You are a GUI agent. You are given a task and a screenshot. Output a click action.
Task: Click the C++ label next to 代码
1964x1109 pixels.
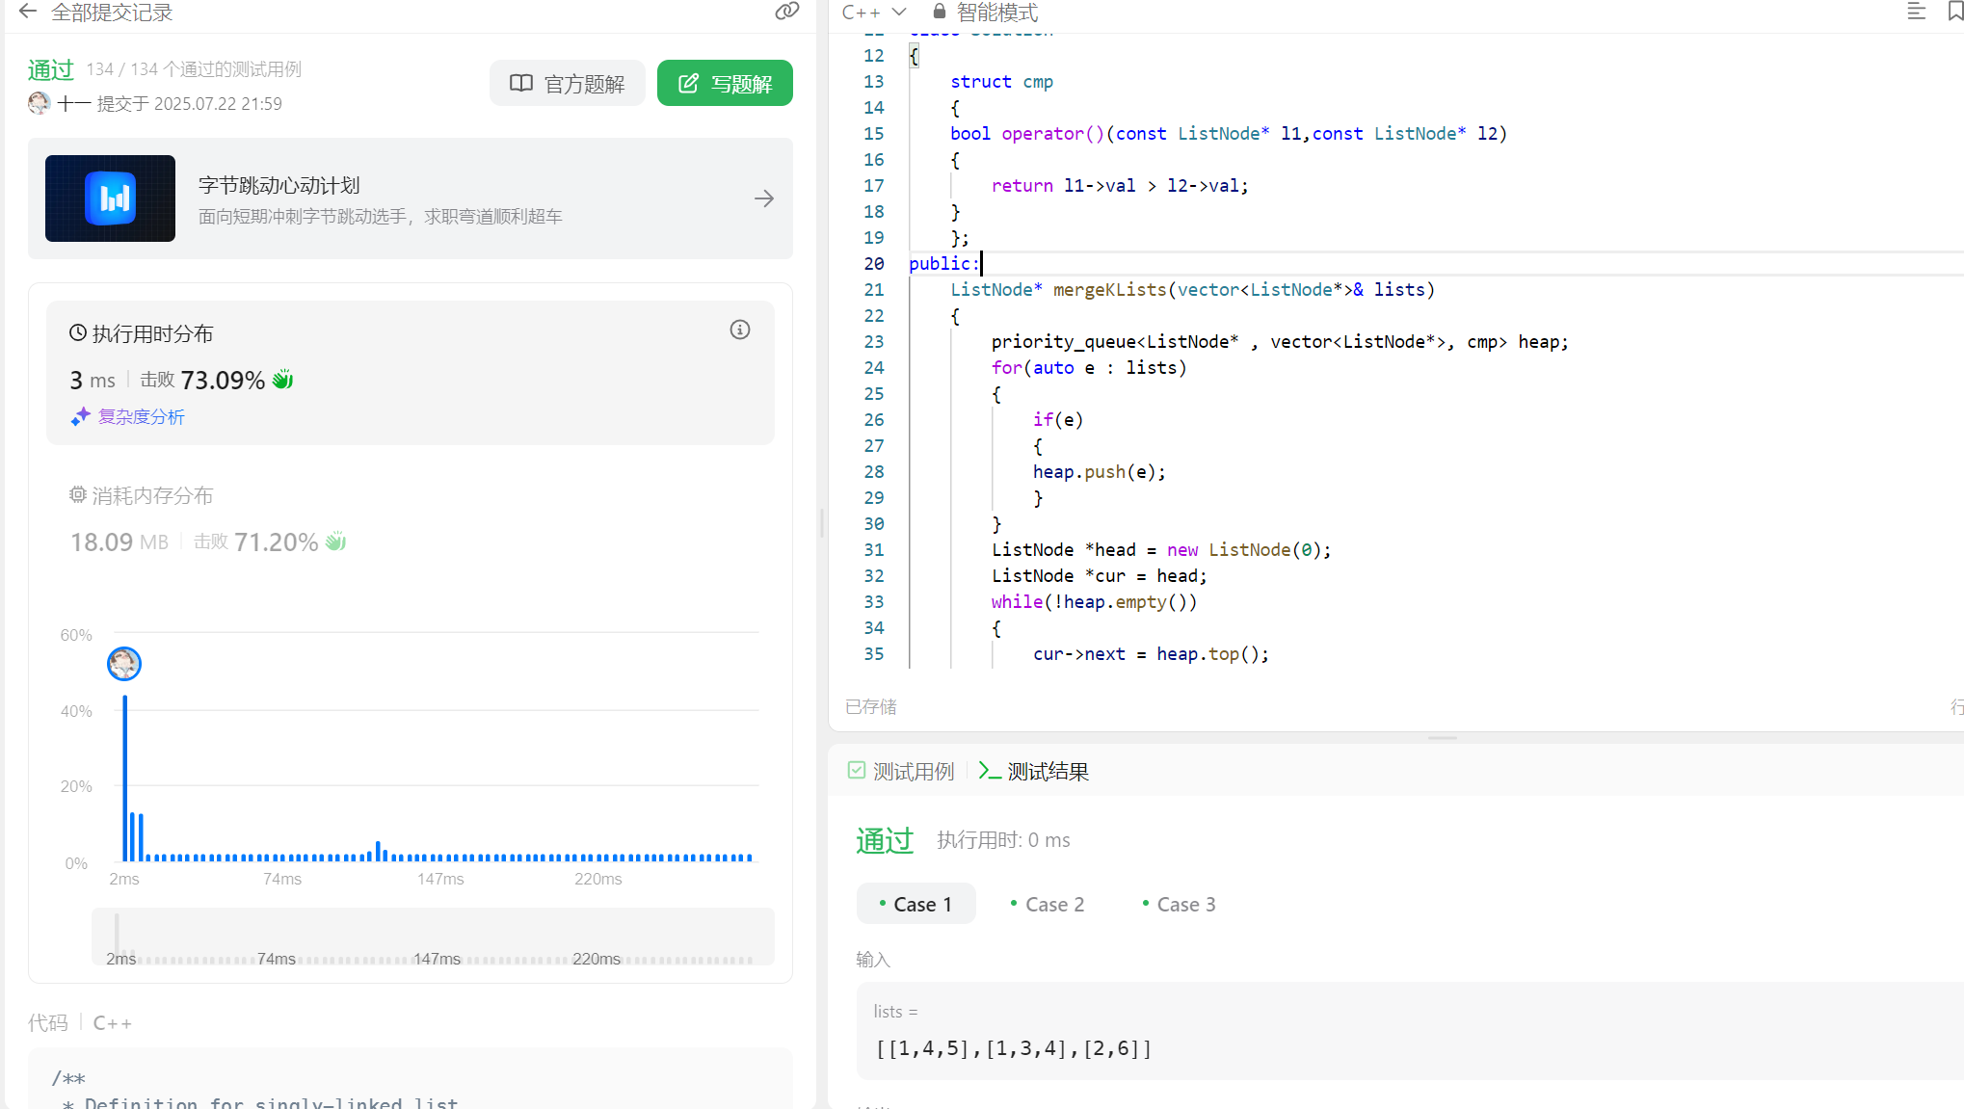[113, 1023]
